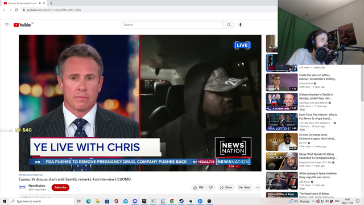Click the video title text
The image size is (364, 205).
pos(75,179)
